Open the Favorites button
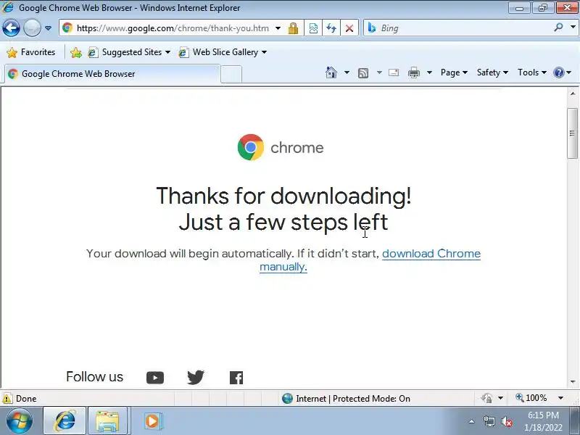This screenshot has width=580, height=435. (x=31, y=52)
